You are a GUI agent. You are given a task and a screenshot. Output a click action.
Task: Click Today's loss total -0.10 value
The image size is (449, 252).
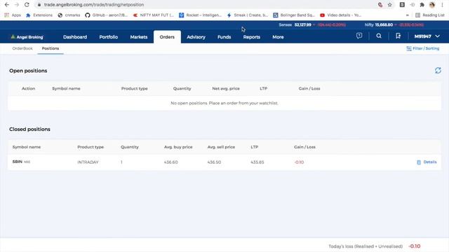coord(415,246)
